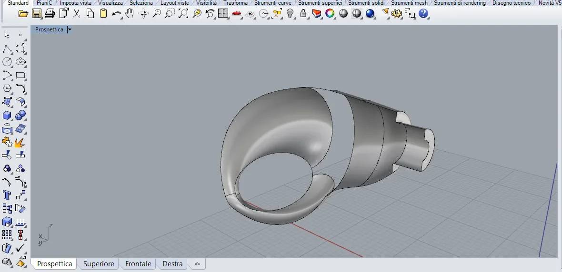Undo view change icon
The height and width of the screenshot is (272, 562).
tap(210, 14)
